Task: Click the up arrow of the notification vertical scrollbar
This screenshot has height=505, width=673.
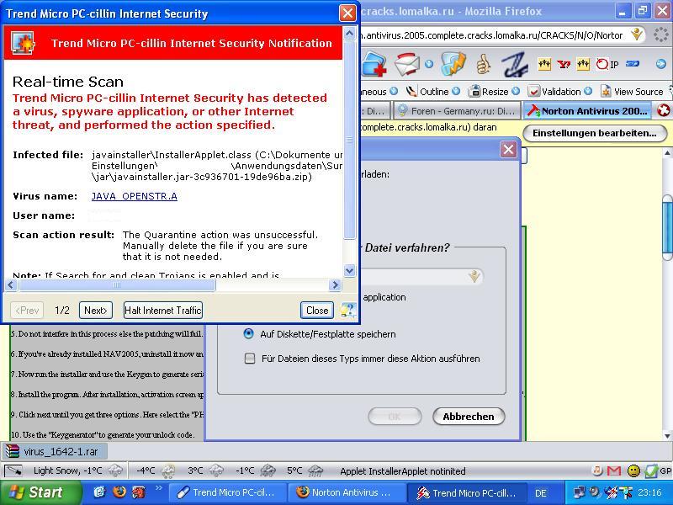Action: pyautogui.click(x=349, y=33)
